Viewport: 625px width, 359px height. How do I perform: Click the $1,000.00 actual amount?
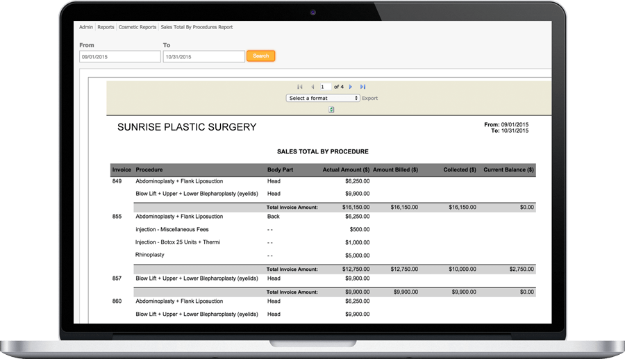[358, 242]
